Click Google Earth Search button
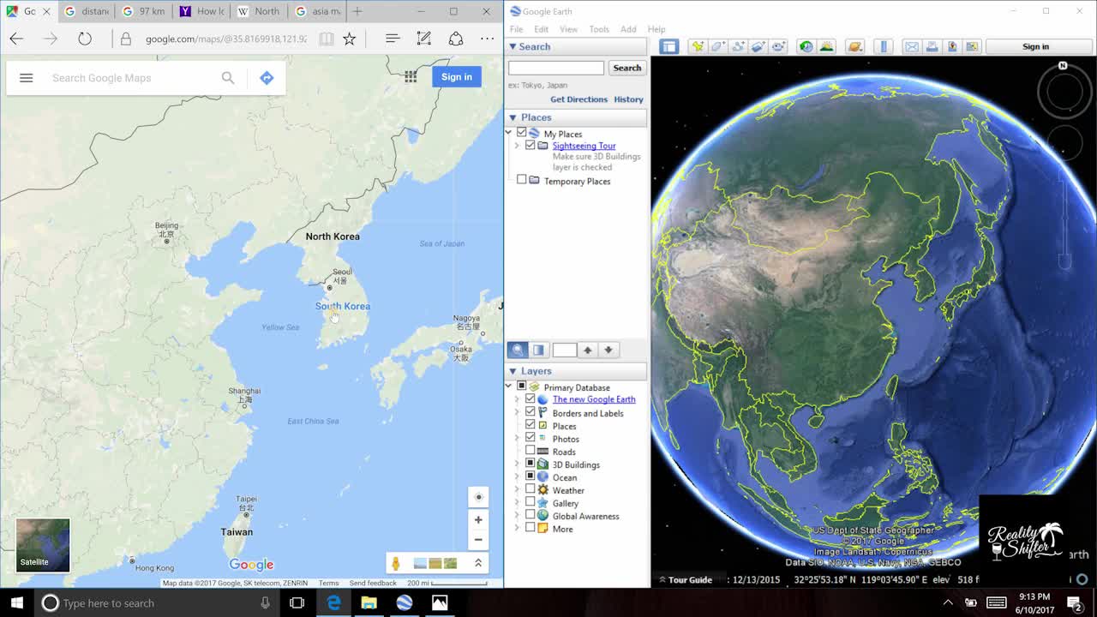1097x617 pixels. tap(626, 68)
